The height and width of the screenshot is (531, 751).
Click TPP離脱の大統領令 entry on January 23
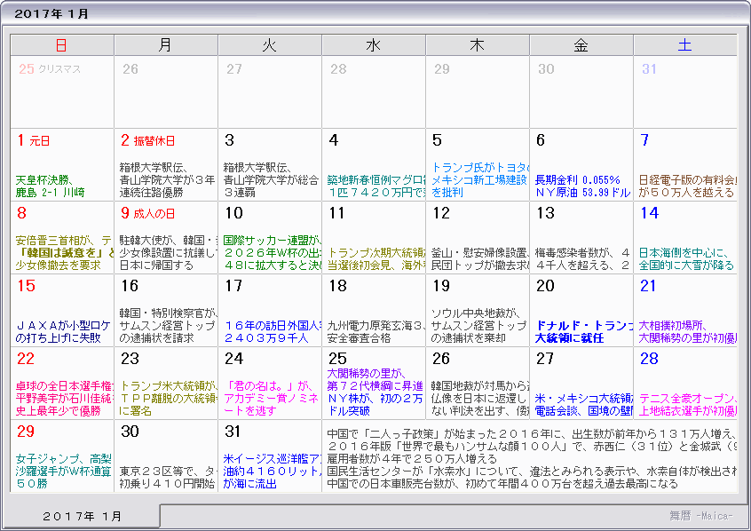[168, 399]
